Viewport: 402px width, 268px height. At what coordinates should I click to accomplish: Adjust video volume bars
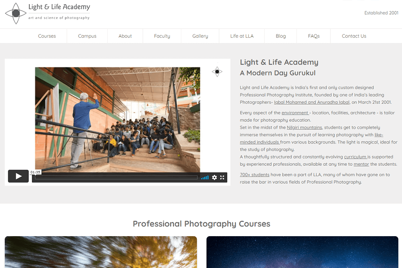click(x=205, y=178)
